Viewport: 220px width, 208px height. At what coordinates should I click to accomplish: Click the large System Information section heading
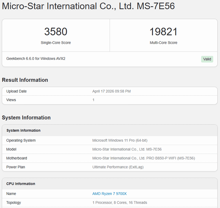click(x=26, y=118)
